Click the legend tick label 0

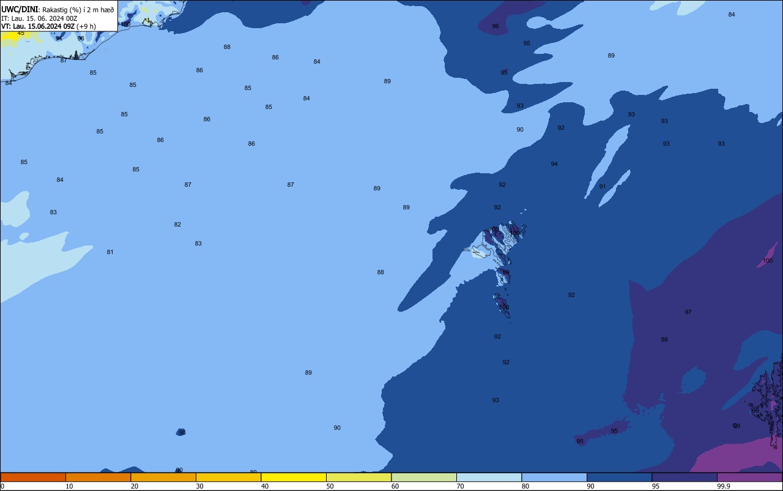(x=2, y=486)
